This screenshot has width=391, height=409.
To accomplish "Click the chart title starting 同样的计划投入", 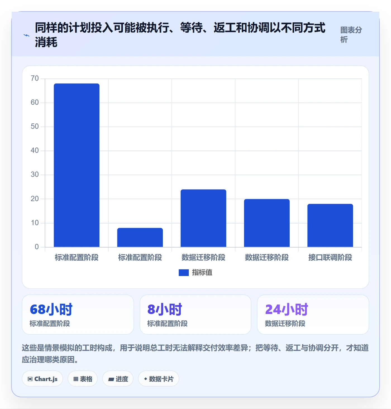I will [180, 35].
